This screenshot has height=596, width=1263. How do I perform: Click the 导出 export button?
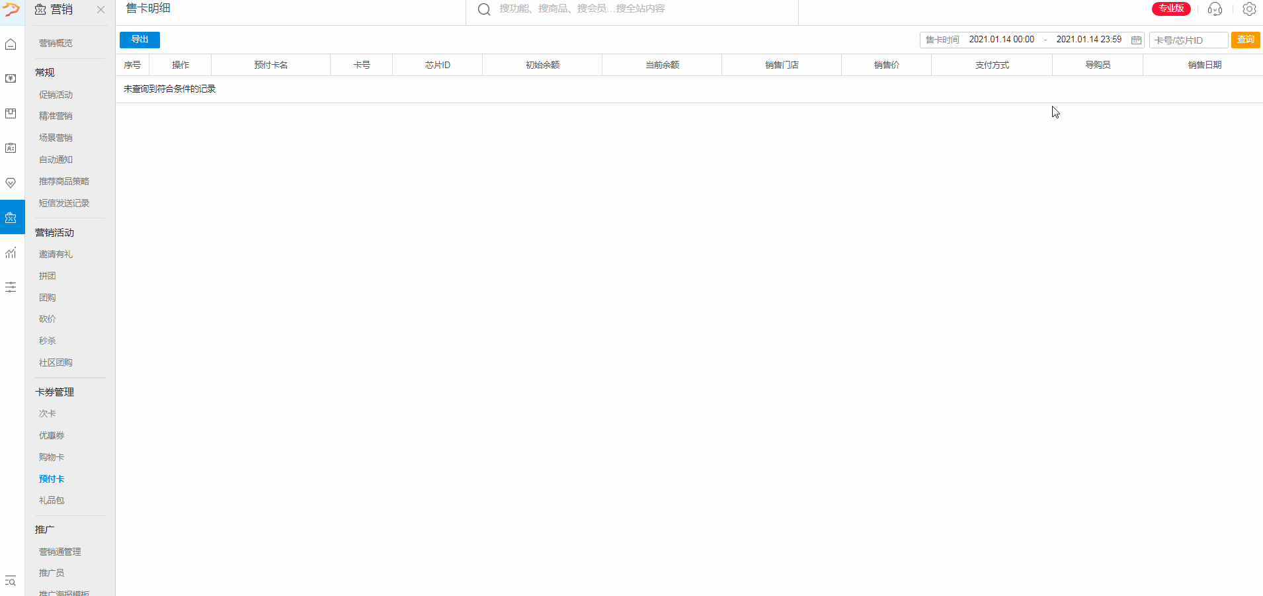click(140, 40)
